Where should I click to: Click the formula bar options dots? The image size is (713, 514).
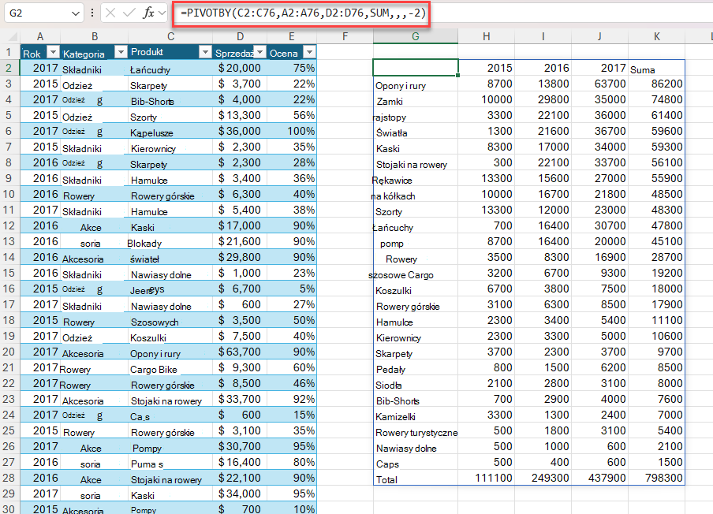point(92,13)
